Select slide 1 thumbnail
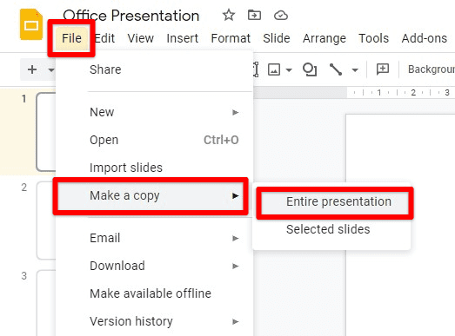 tap(46, 132)
